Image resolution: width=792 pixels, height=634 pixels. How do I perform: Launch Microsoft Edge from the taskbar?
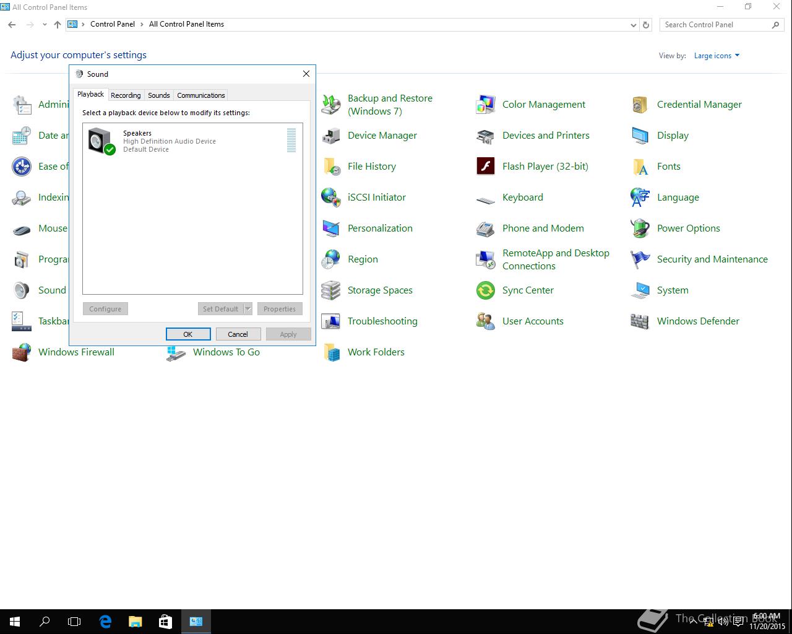click(105, 622)
